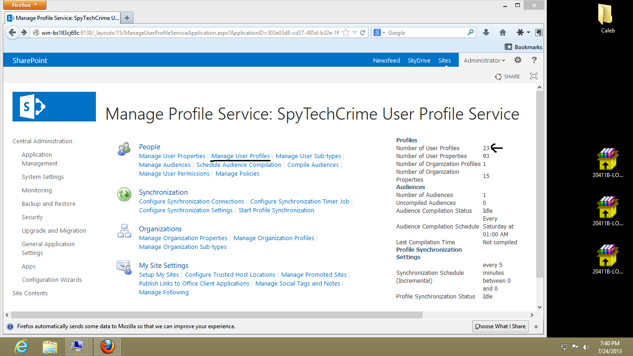The height and width of the screenshot is (356, 633).
Task: Open the URL history dropdown arrow
Action: [354, 32]
